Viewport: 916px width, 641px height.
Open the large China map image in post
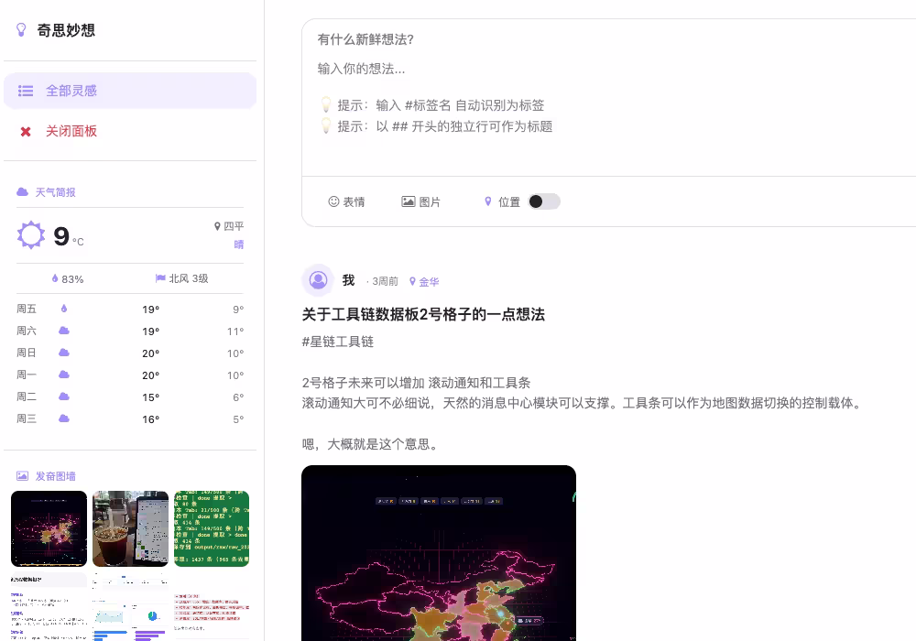(x=439, y=553)
